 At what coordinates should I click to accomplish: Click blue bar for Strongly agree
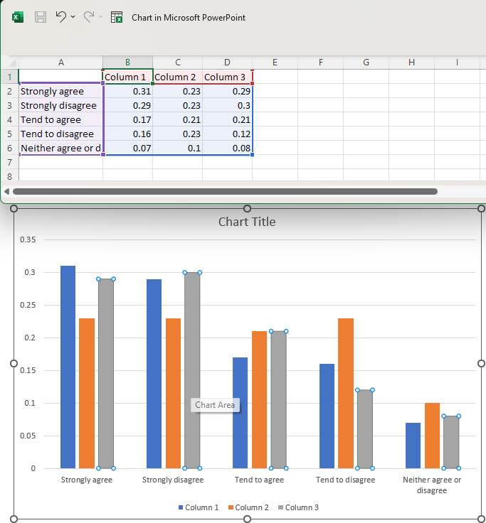(68, 367)
